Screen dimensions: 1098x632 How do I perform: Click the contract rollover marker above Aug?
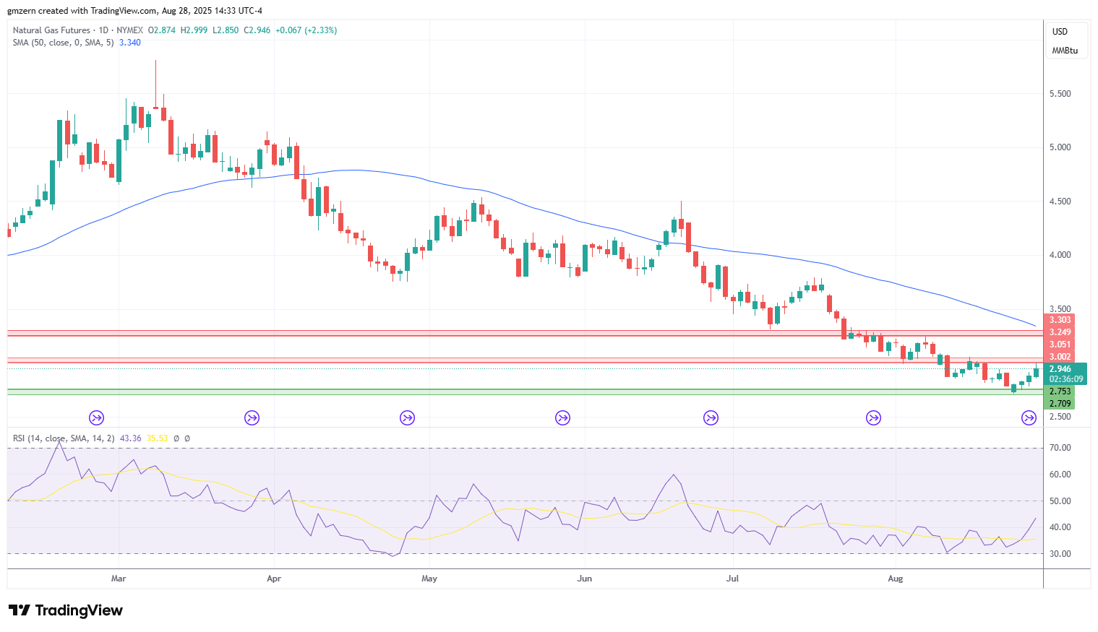pos(873,417)
